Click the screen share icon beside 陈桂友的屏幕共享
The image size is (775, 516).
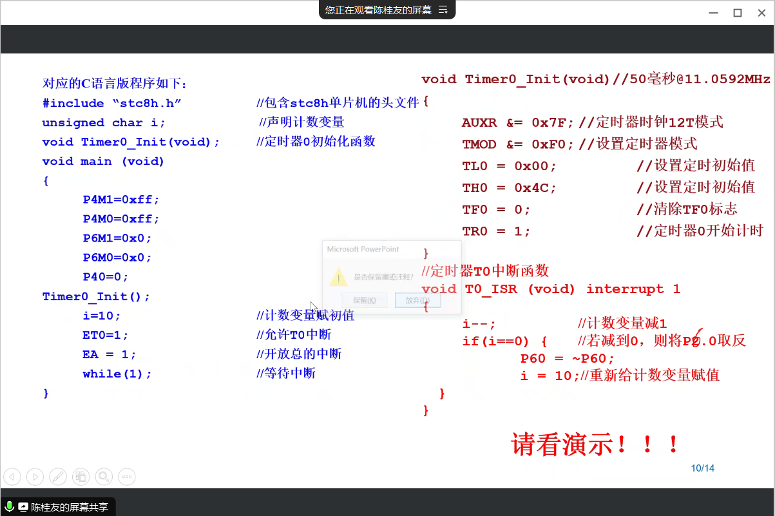pos(23,507)
